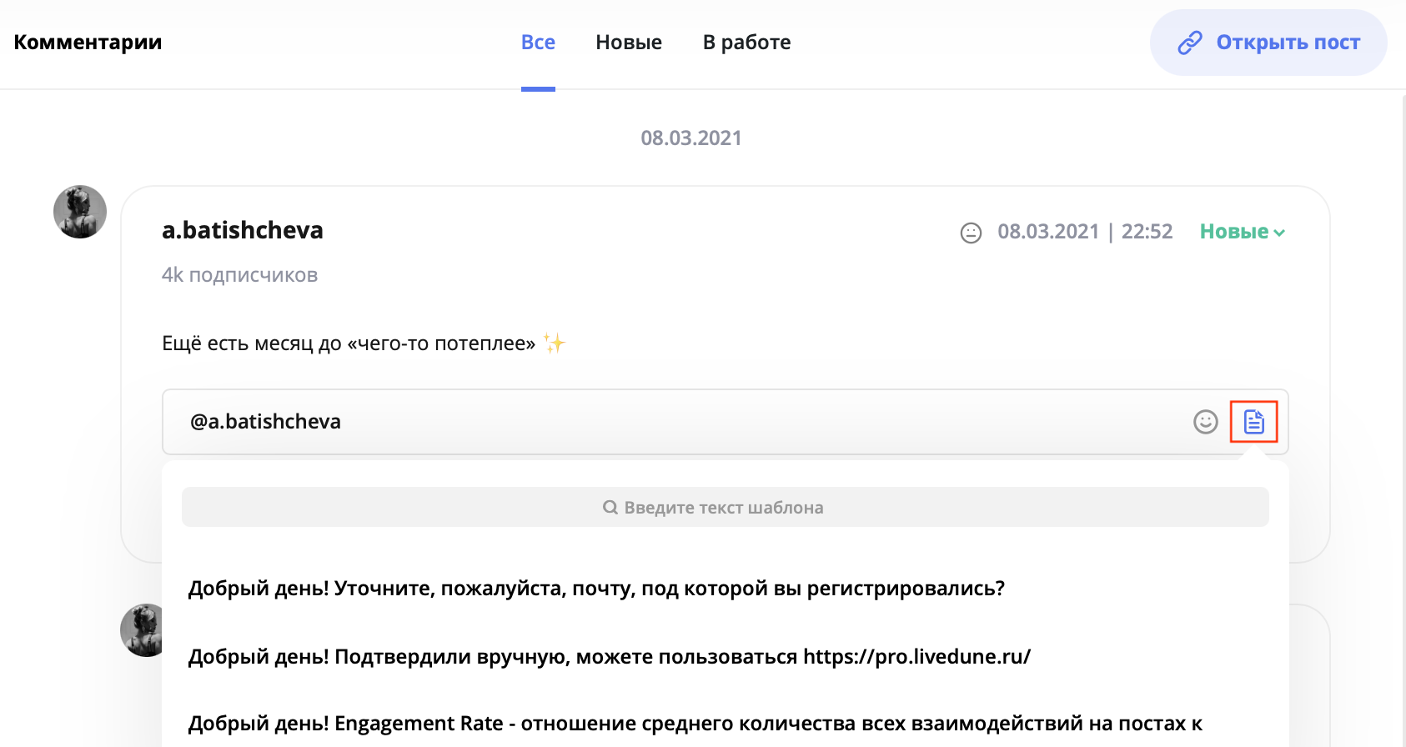This screenshot has width=1406, height=747.
Task: Open the emoji picker in reply field
Action: 1205,422
